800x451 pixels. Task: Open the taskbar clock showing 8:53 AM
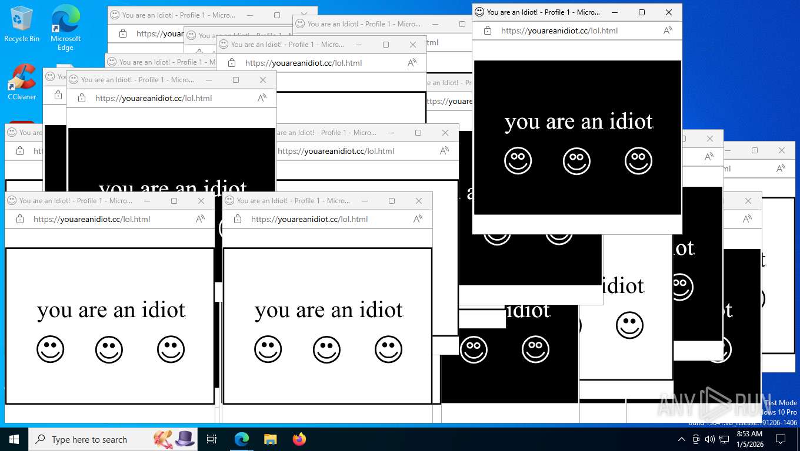click(749, 439)
